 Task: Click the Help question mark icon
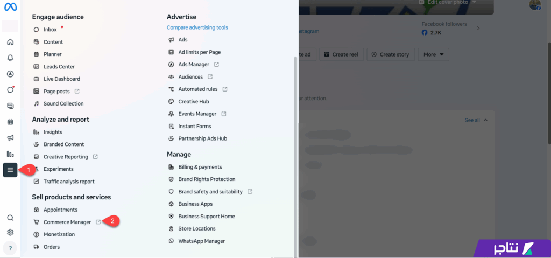click(10, 248)
